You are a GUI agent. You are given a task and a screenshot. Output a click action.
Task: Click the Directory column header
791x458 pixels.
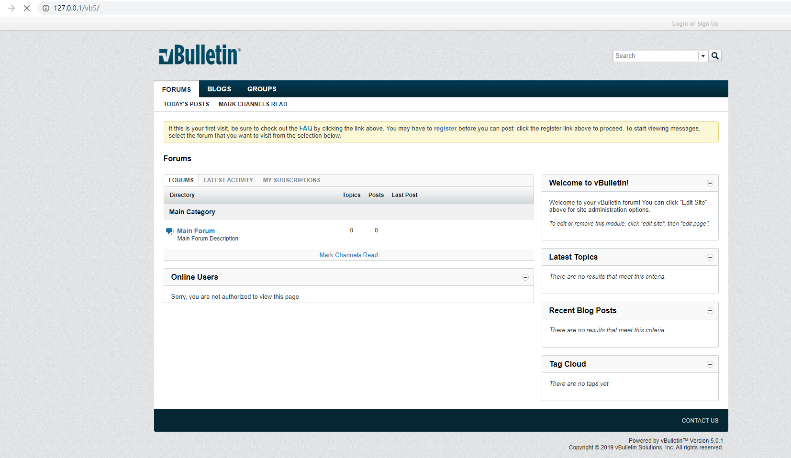tap(182, 195)
